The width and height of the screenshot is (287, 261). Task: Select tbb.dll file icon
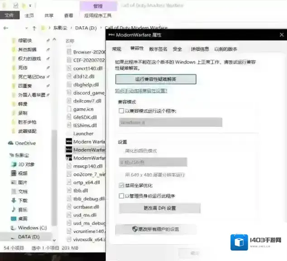point(69,190)
